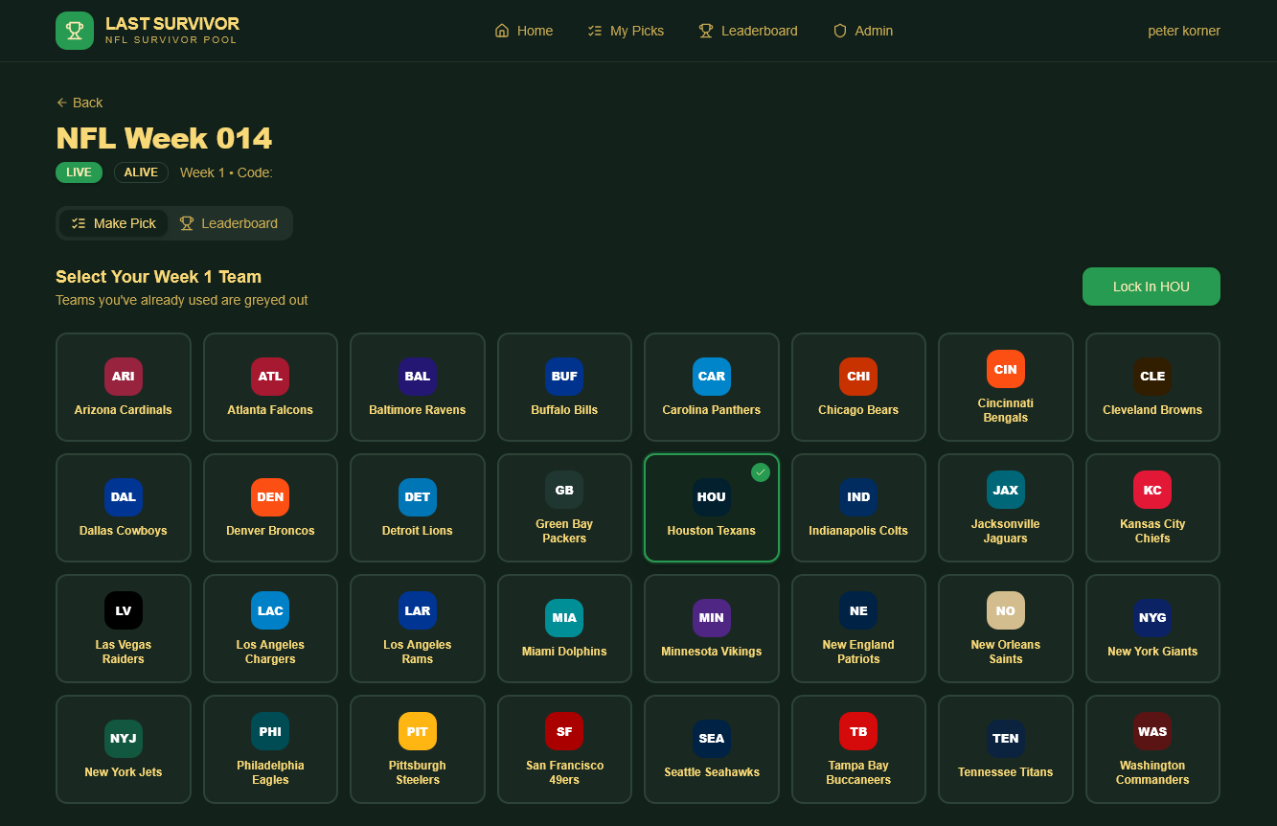Go to Leaderboard in top navigation
The height and width of the screenshot is (826, 1277).
click(x=748, y=31)
